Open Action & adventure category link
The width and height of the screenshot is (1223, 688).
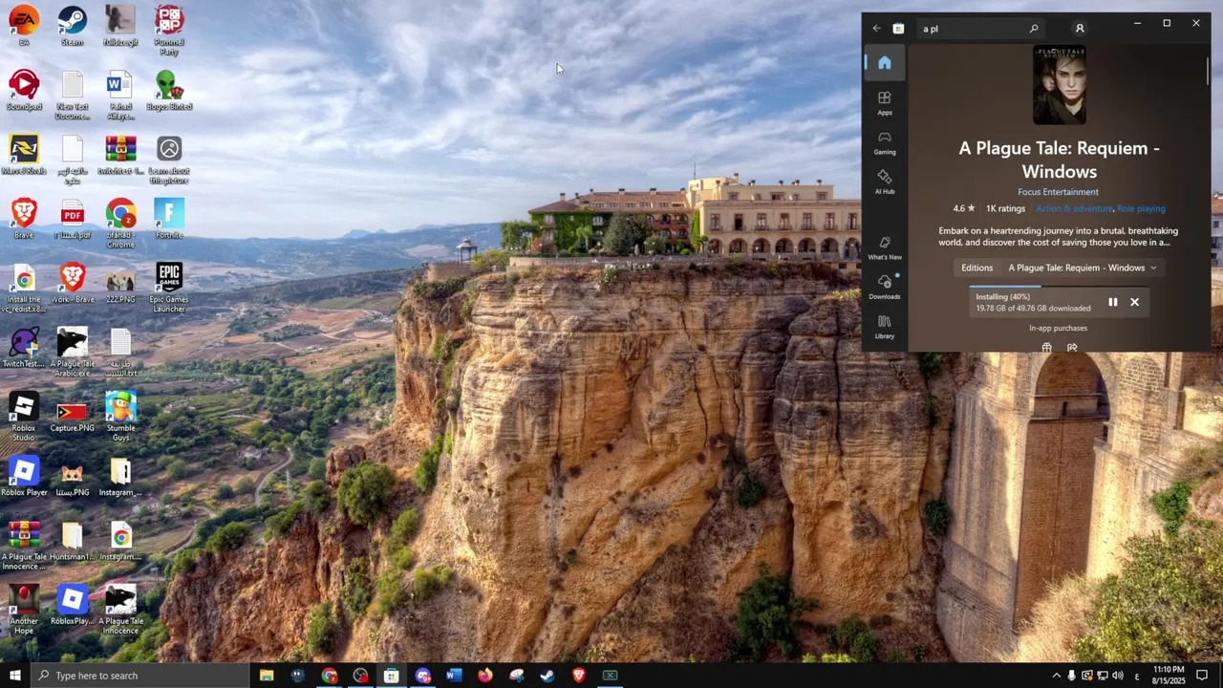1074,208
